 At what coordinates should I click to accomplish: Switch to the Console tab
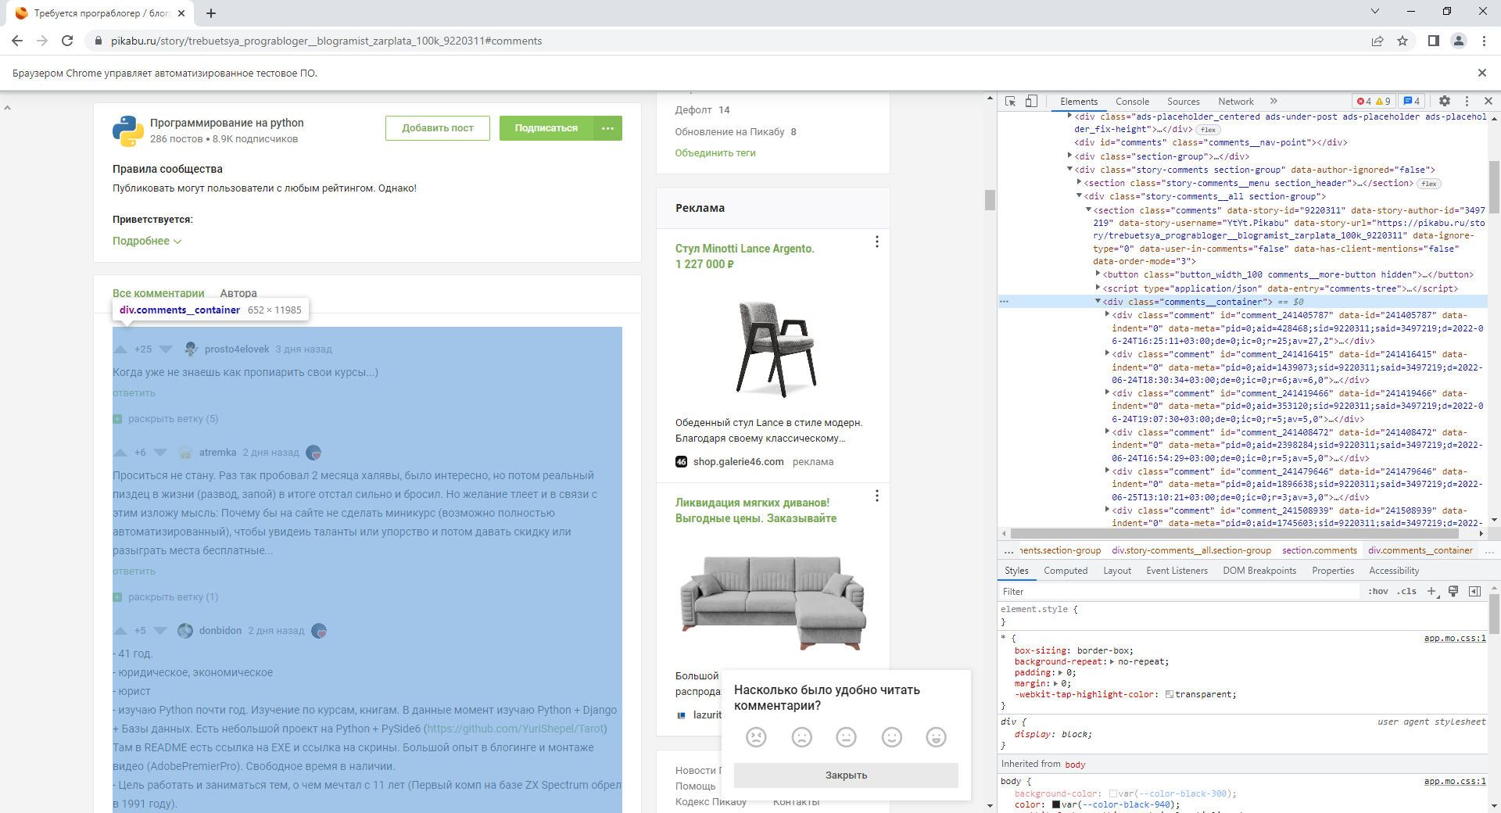[x=1132, y=102]
